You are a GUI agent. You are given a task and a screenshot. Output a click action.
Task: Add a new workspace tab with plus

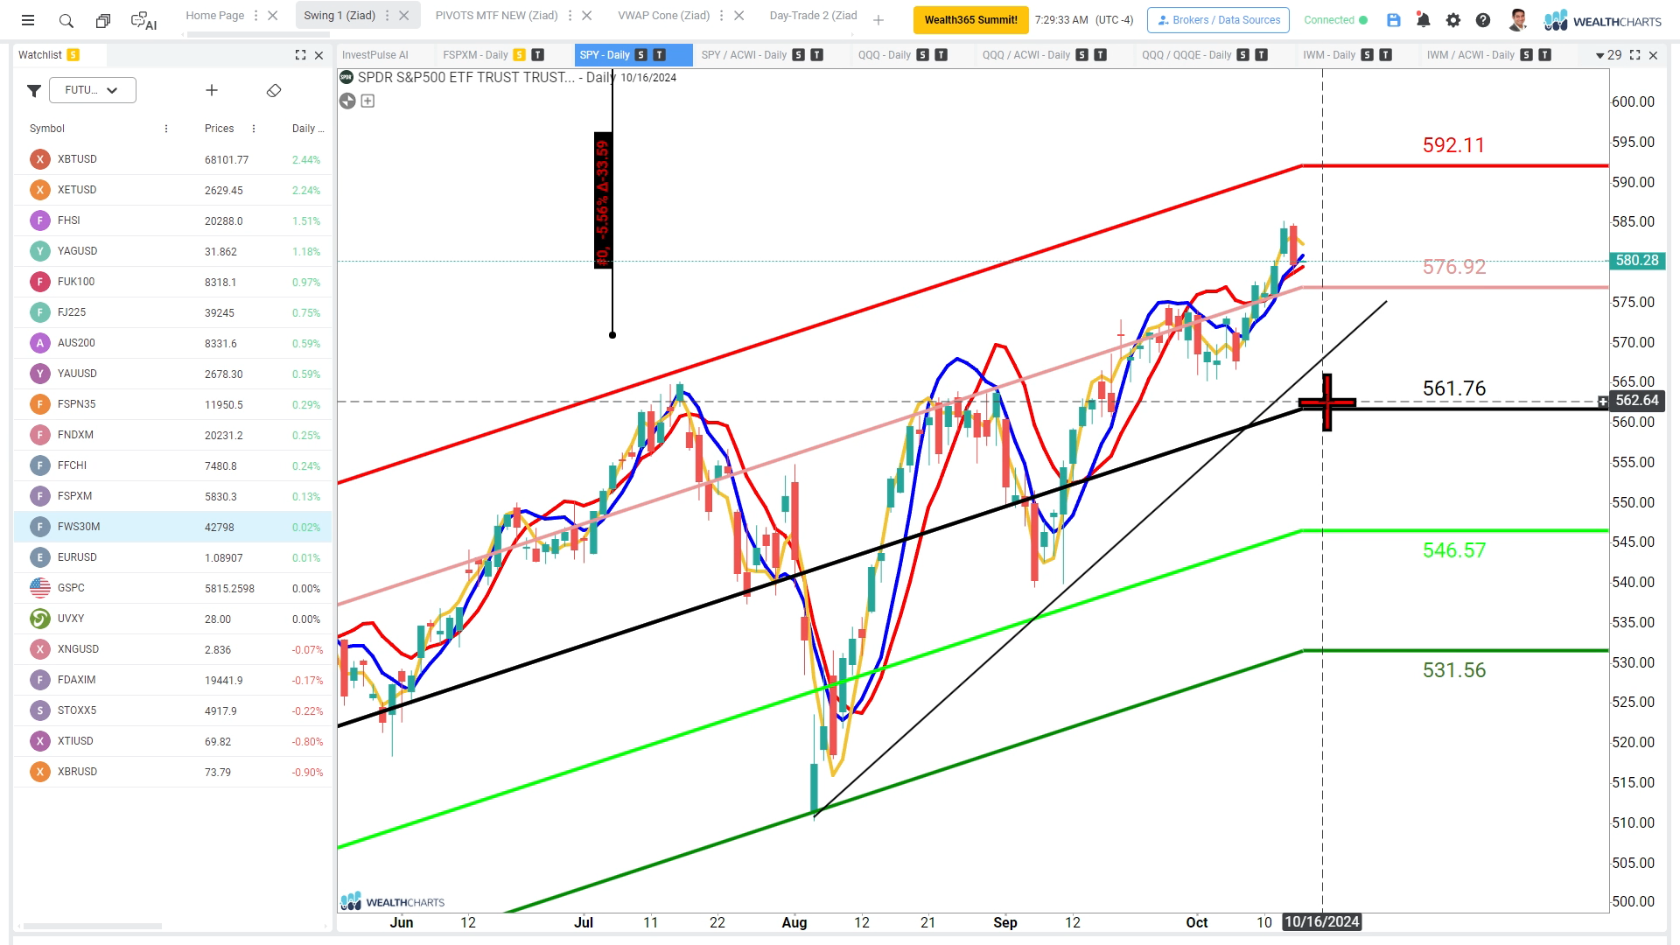[x=878, y=20]
